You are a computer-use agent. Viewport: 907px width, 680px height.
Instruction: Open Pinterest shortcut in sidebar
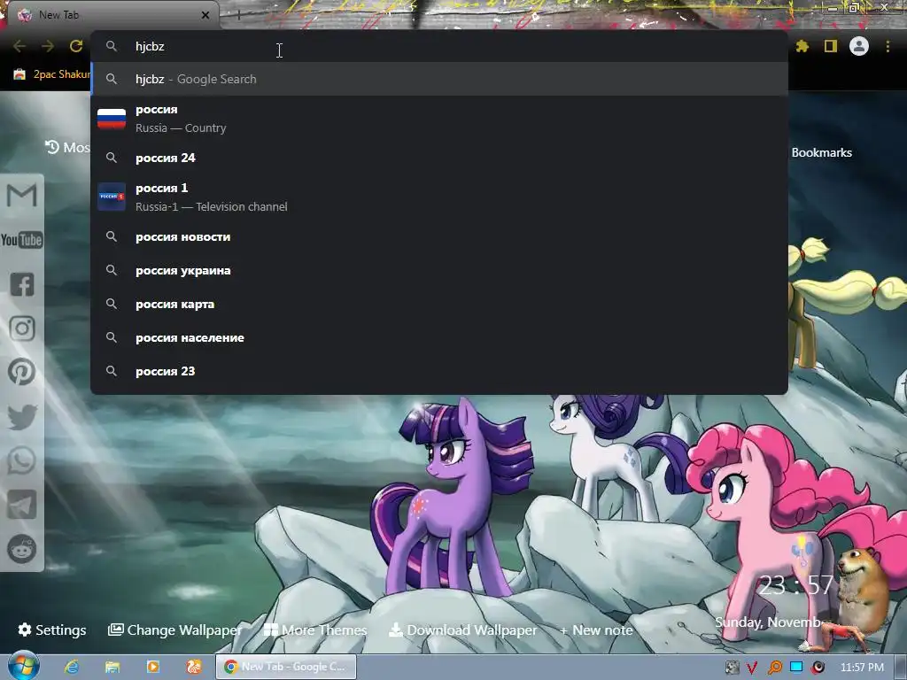click(x=22, y=372)
